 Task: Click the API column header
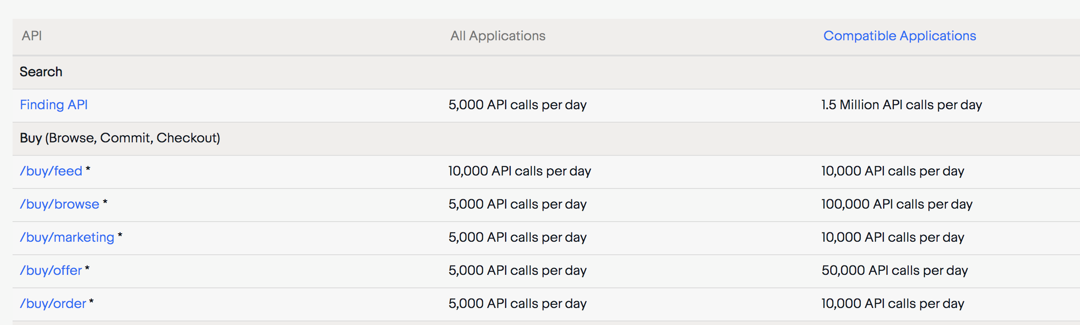pos(32,36)
